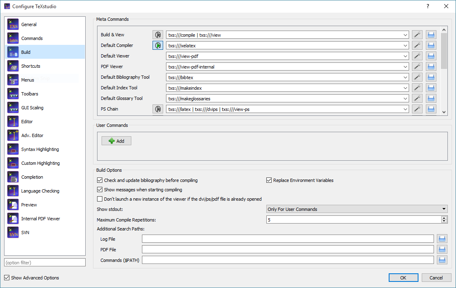This screenshot has height=288, width=456.
Task: Browse for Commands ($PATH) directory
Action: click(x=442, y=260)
